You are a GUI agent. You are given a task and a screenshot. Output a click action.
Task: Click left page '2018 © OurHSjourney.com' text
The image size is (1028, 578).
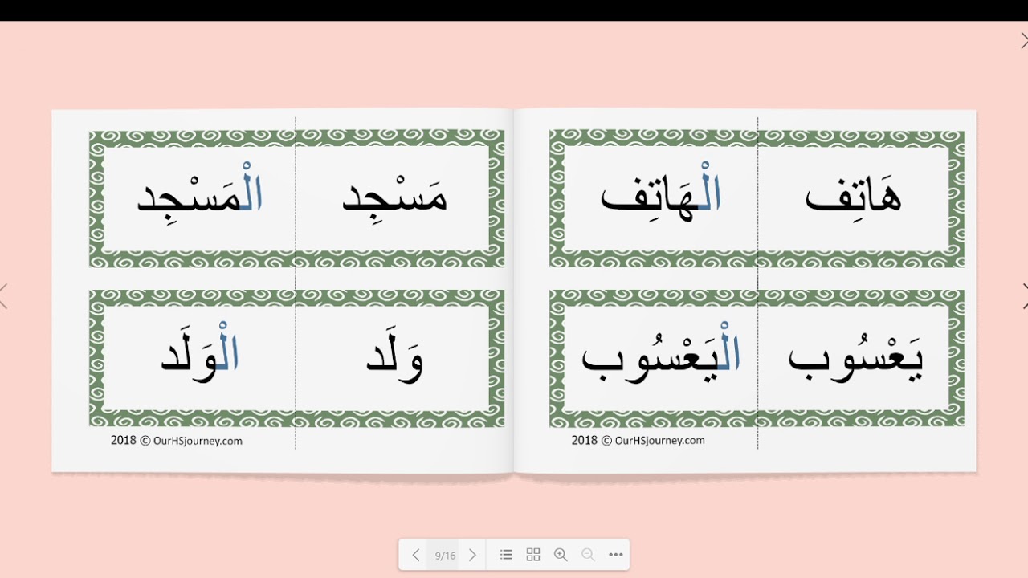(177, 441)
